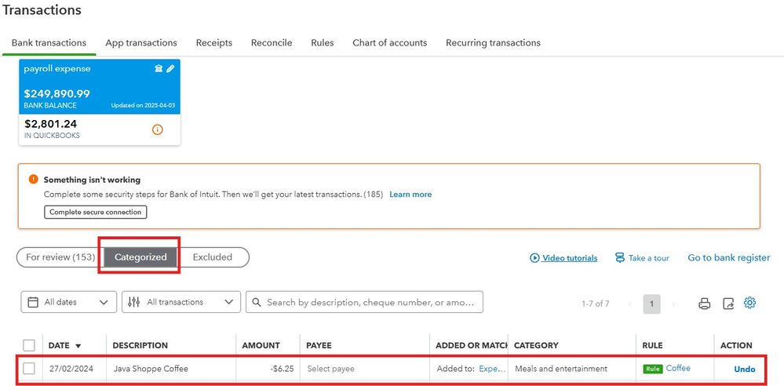
Task: Sort by the DATE column arrow
Action: [78, 346]
